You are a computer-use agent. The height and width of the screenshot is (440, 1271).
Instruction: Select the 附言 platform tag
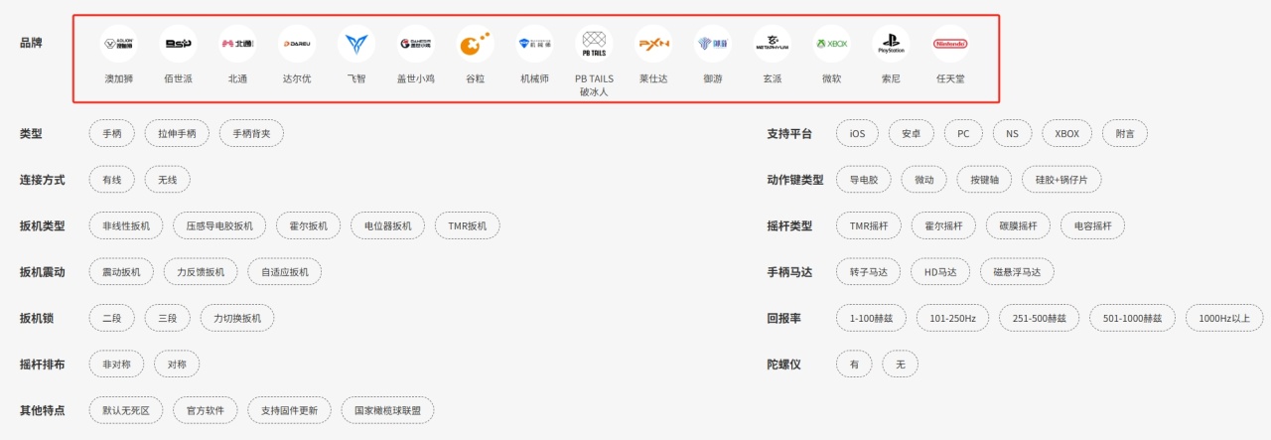[x=1125, y=133]
